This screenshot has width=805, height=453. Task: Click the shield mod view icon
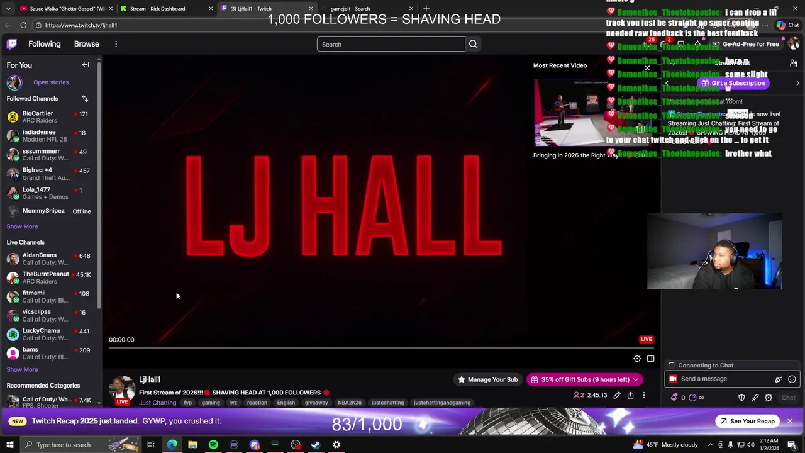[741, 398]
